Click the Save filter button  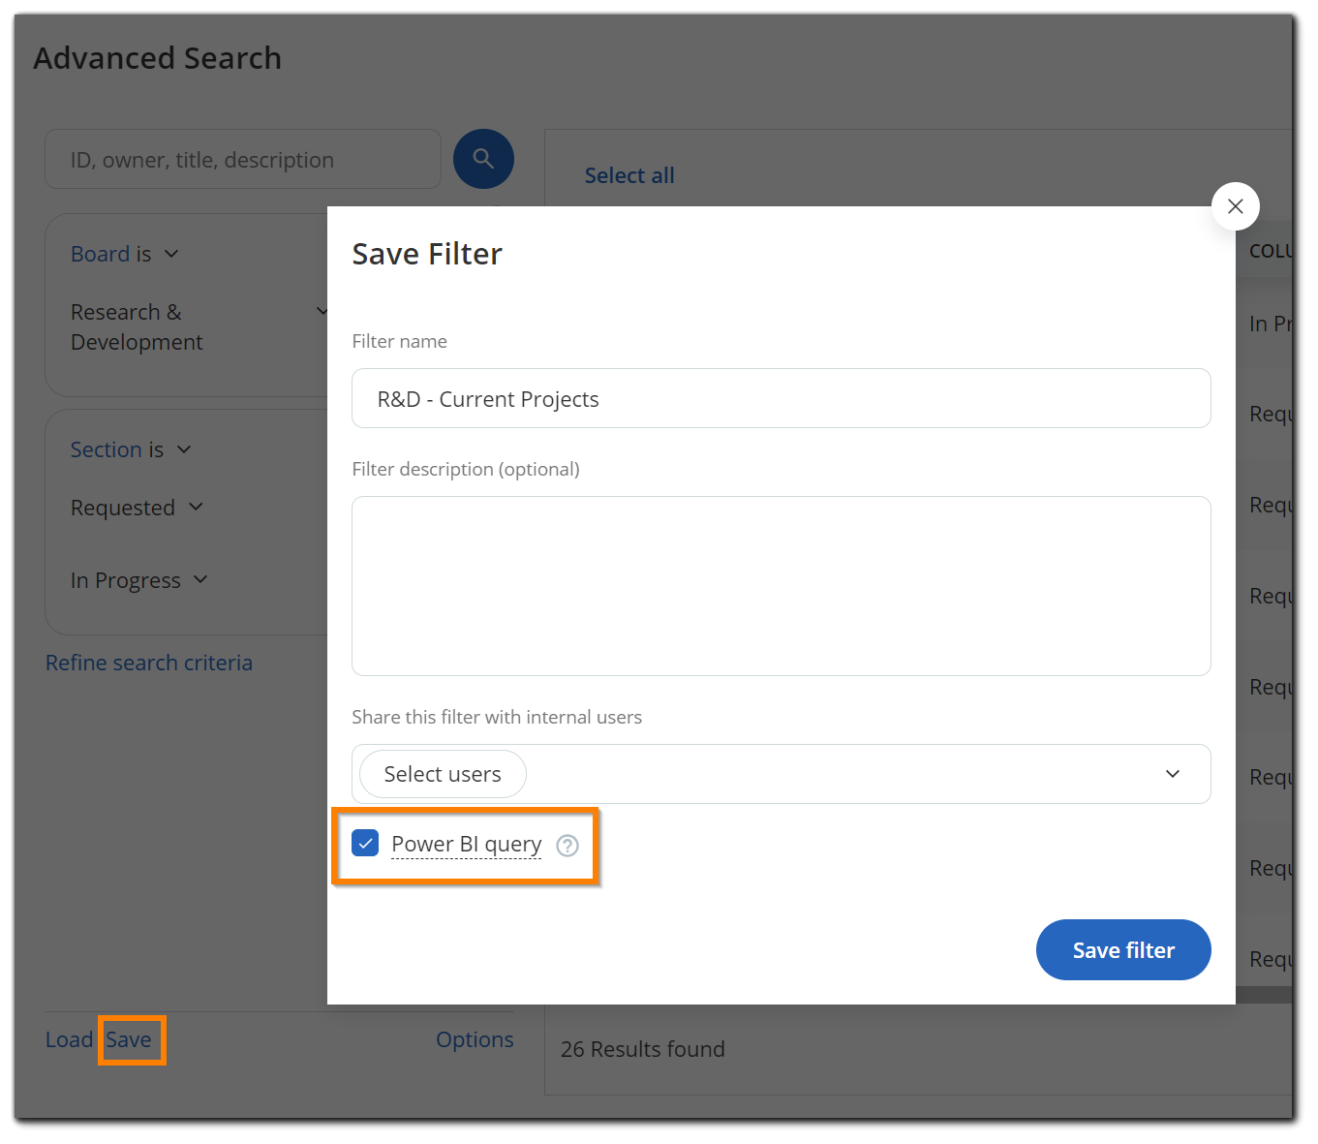[1122, 950]
